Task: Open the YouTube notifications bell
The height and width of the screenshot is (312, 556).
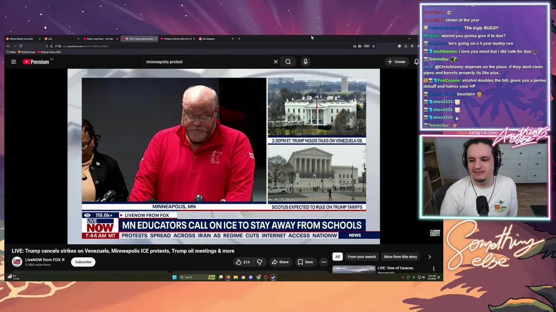Action: tap(416, 62)
